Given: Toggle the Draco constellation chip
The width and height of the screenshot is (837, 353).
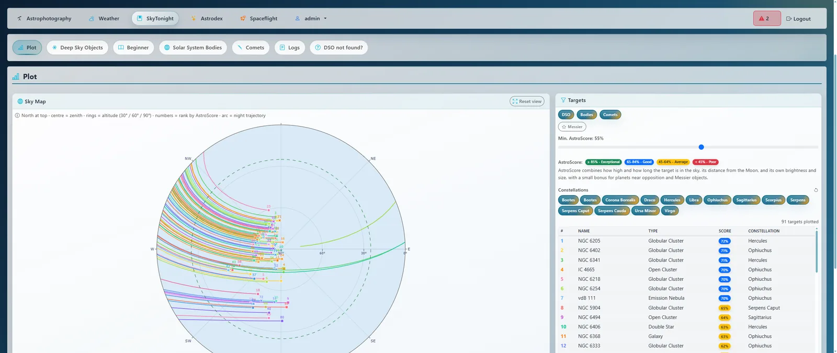Looking at the screenshot, I should click(x=649, y=200).
